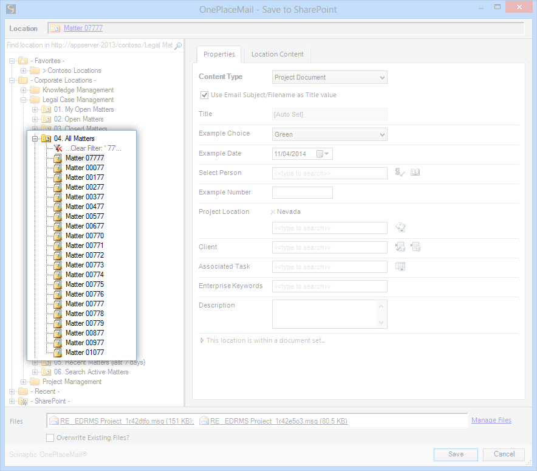Image resolution: width=537 pixels, height=471 pixels.
Task: Click the Favorites star folder icon
Action: (x=23, y=61)
